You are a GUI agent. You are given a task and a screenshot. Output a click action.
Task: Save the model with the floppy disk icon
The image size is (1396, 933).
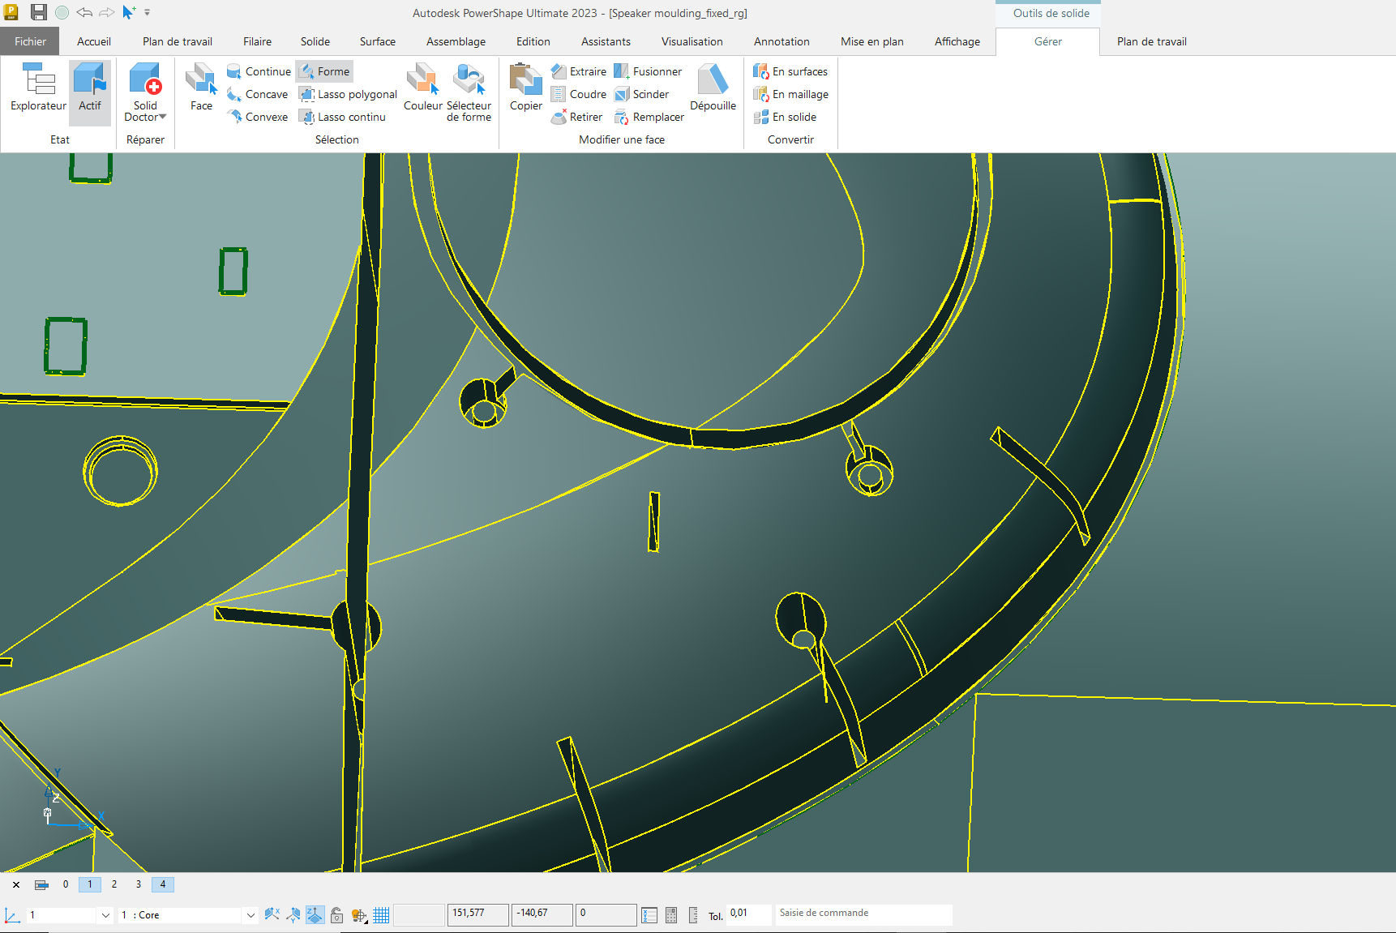38,12
